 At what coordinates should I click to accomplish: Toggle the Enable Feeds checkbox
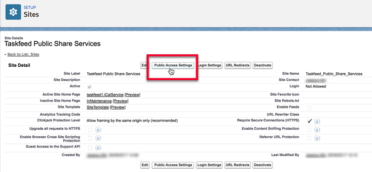(x=309, y=108)
